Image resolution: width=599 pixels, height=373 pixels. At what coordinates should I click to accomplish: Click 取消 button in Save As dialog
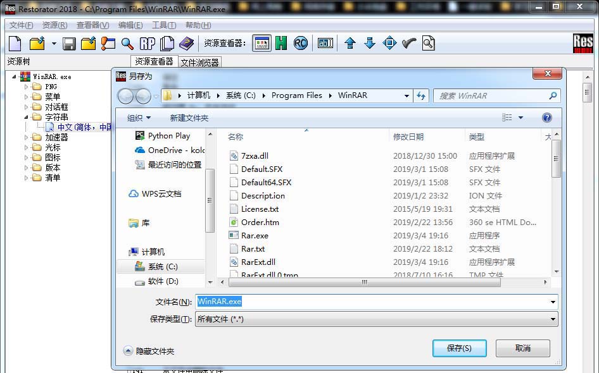pos(522,348)
